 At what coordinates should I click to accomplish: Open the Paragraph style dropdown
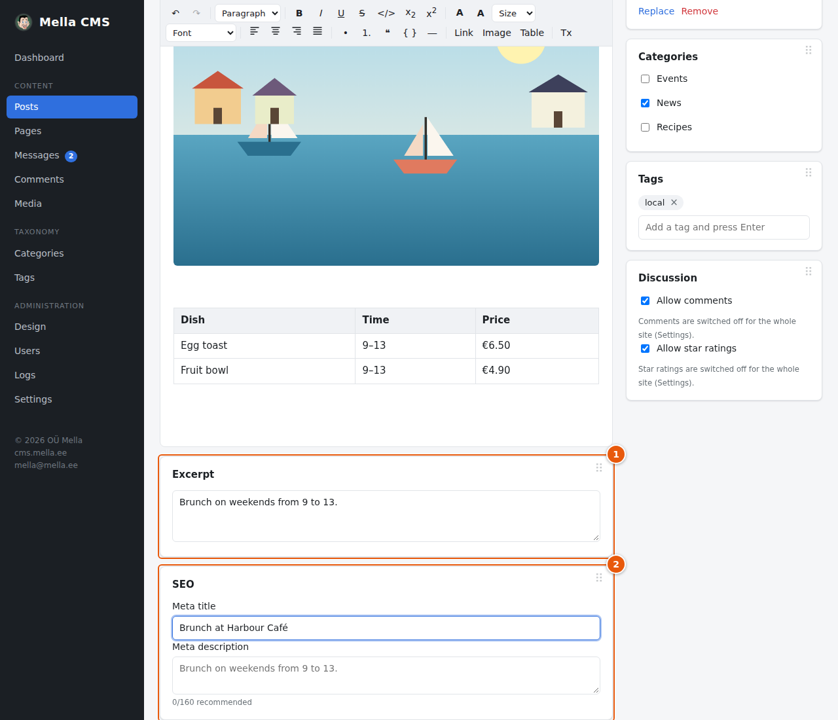tap(247, 13)
